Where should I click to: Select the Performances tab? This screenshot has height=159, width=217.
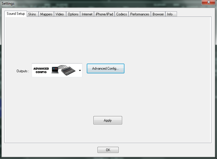coord(140,14)
